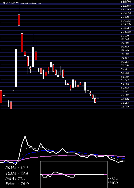Click the 90.21 price level label
Image resolution: width=134 pixels, height=188 pixels.
point(125,62)
